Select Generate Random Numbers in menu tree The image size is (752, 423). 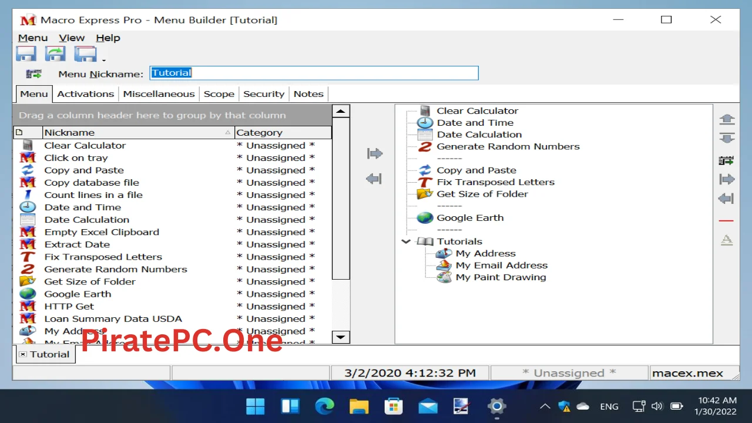(x=508, y=146)
